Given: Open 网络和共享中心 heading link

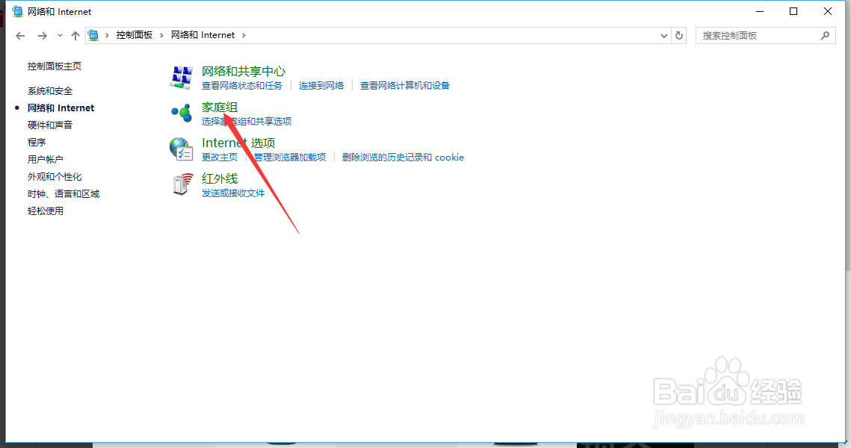Looking at the screenshot, I should click(243, 71).
